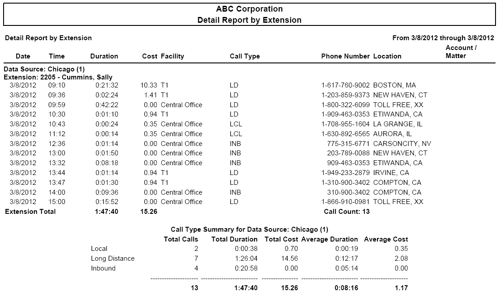500x300 pixels.
Task: Click the 'Total Duration' summary header
Action: point(234,239)
